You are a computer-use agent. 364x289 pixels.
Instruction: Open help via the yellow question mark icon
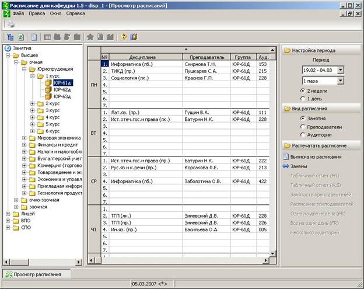pyautogui.click(x=123, y=37)
